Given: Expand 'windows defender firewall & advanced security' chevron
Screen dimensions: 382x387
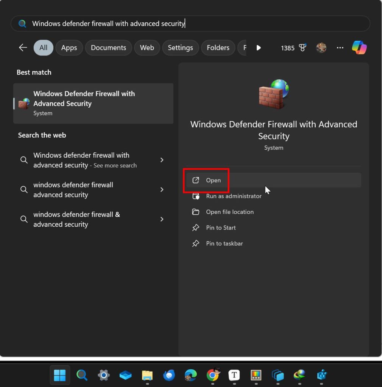Looking at the screenshot, I should click(x=162, y=219).
